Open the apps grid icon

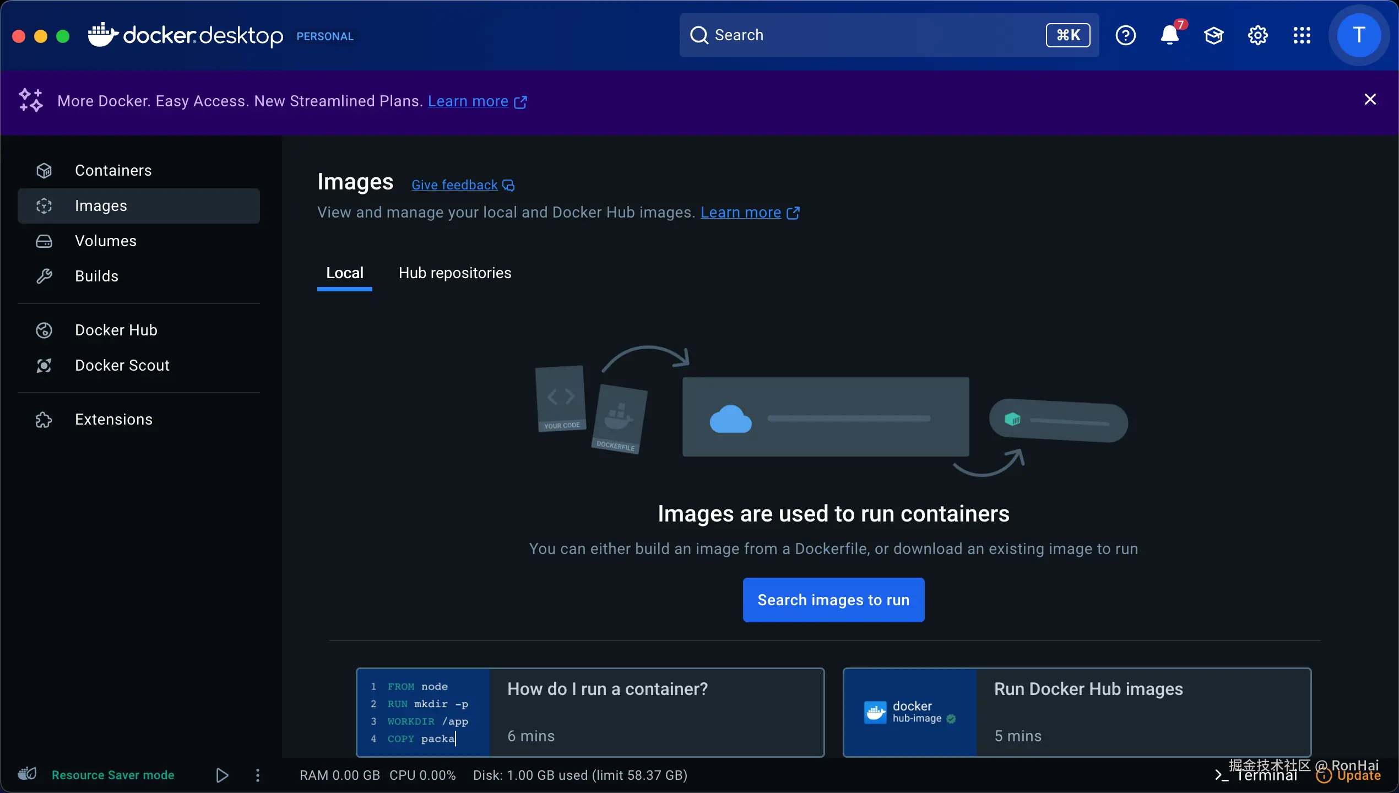tap(1302, 35)
